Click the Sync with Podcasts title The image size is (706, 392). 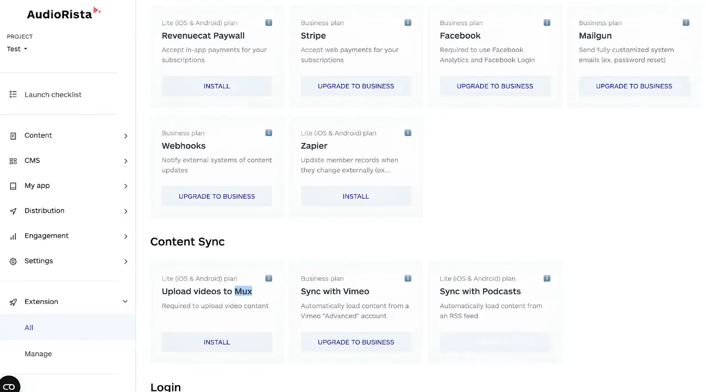[480, 291]
